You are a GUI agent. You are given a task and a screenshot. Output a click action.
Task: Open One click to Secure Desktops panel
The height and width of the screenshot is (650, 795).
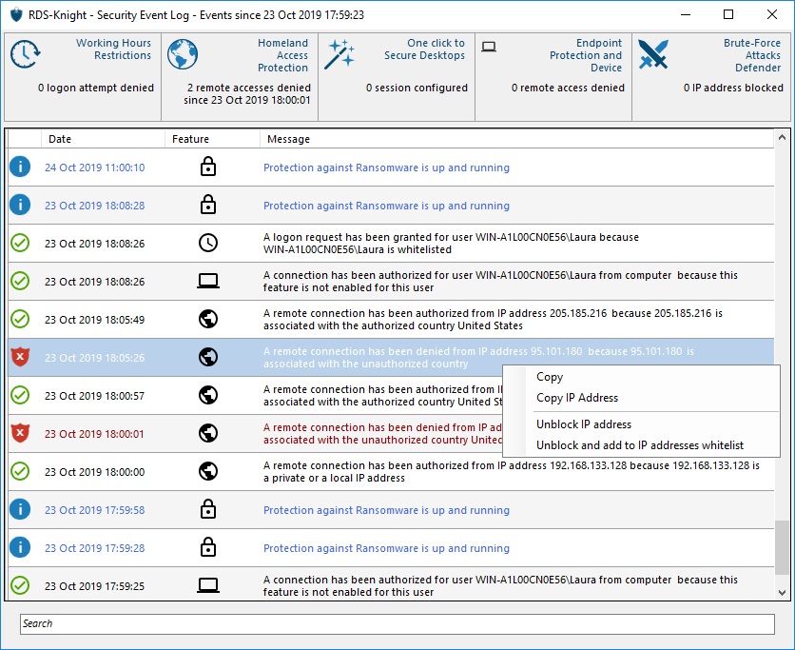pyautogui.click(x=397, y=77)
